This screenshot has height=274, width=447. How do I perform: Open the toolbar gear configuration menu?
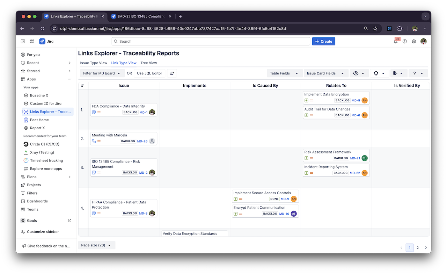(x=379, y=73)
